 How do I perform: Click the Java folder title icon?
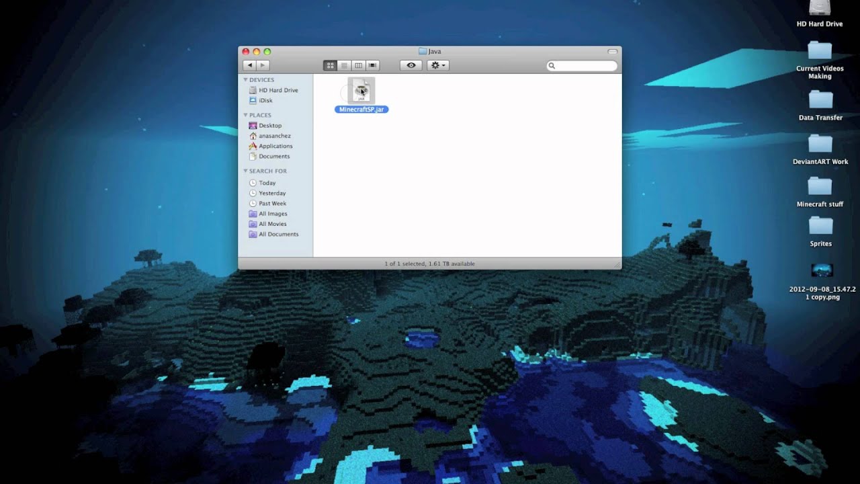coord(423,51)
